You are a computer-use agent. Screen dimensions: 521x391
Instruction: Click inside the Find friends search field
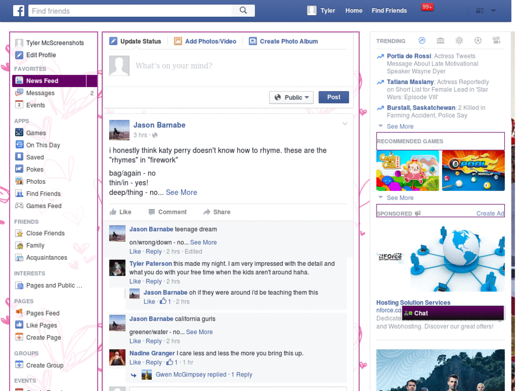[130, 11]
